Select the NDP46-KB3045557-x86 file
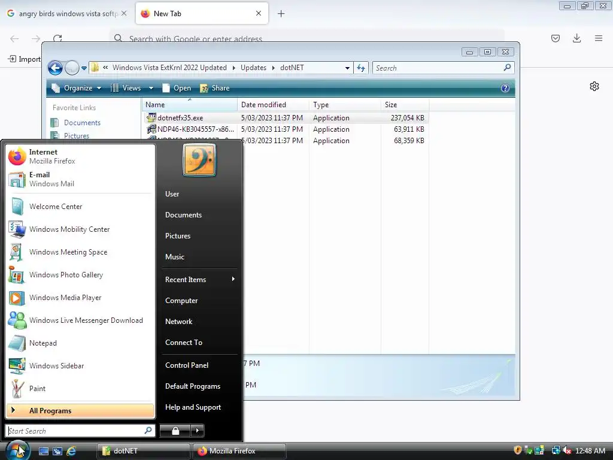Viewport: 613px width, 460px height. click(x=286, y=129)
